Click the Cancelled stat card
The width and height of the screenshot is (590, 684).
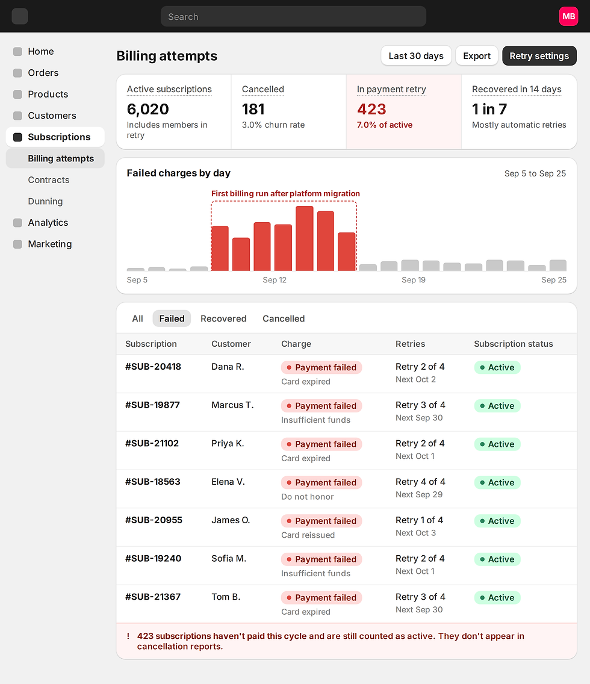click(288, 111)
